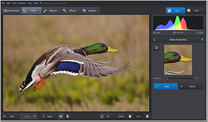The image size is (208, 122).
Task: Click the Apply button
Action: (x=166, y=86)
